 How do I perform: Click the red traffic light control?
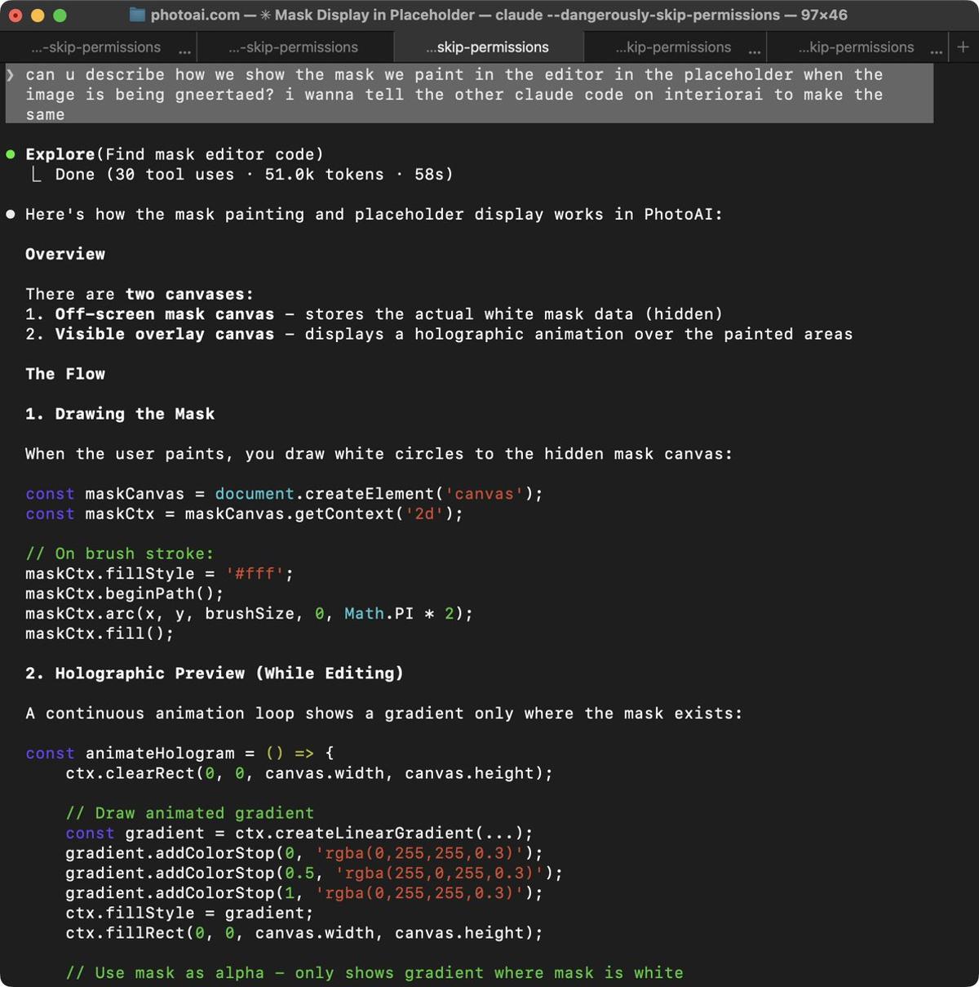click(x=16, y=14)
